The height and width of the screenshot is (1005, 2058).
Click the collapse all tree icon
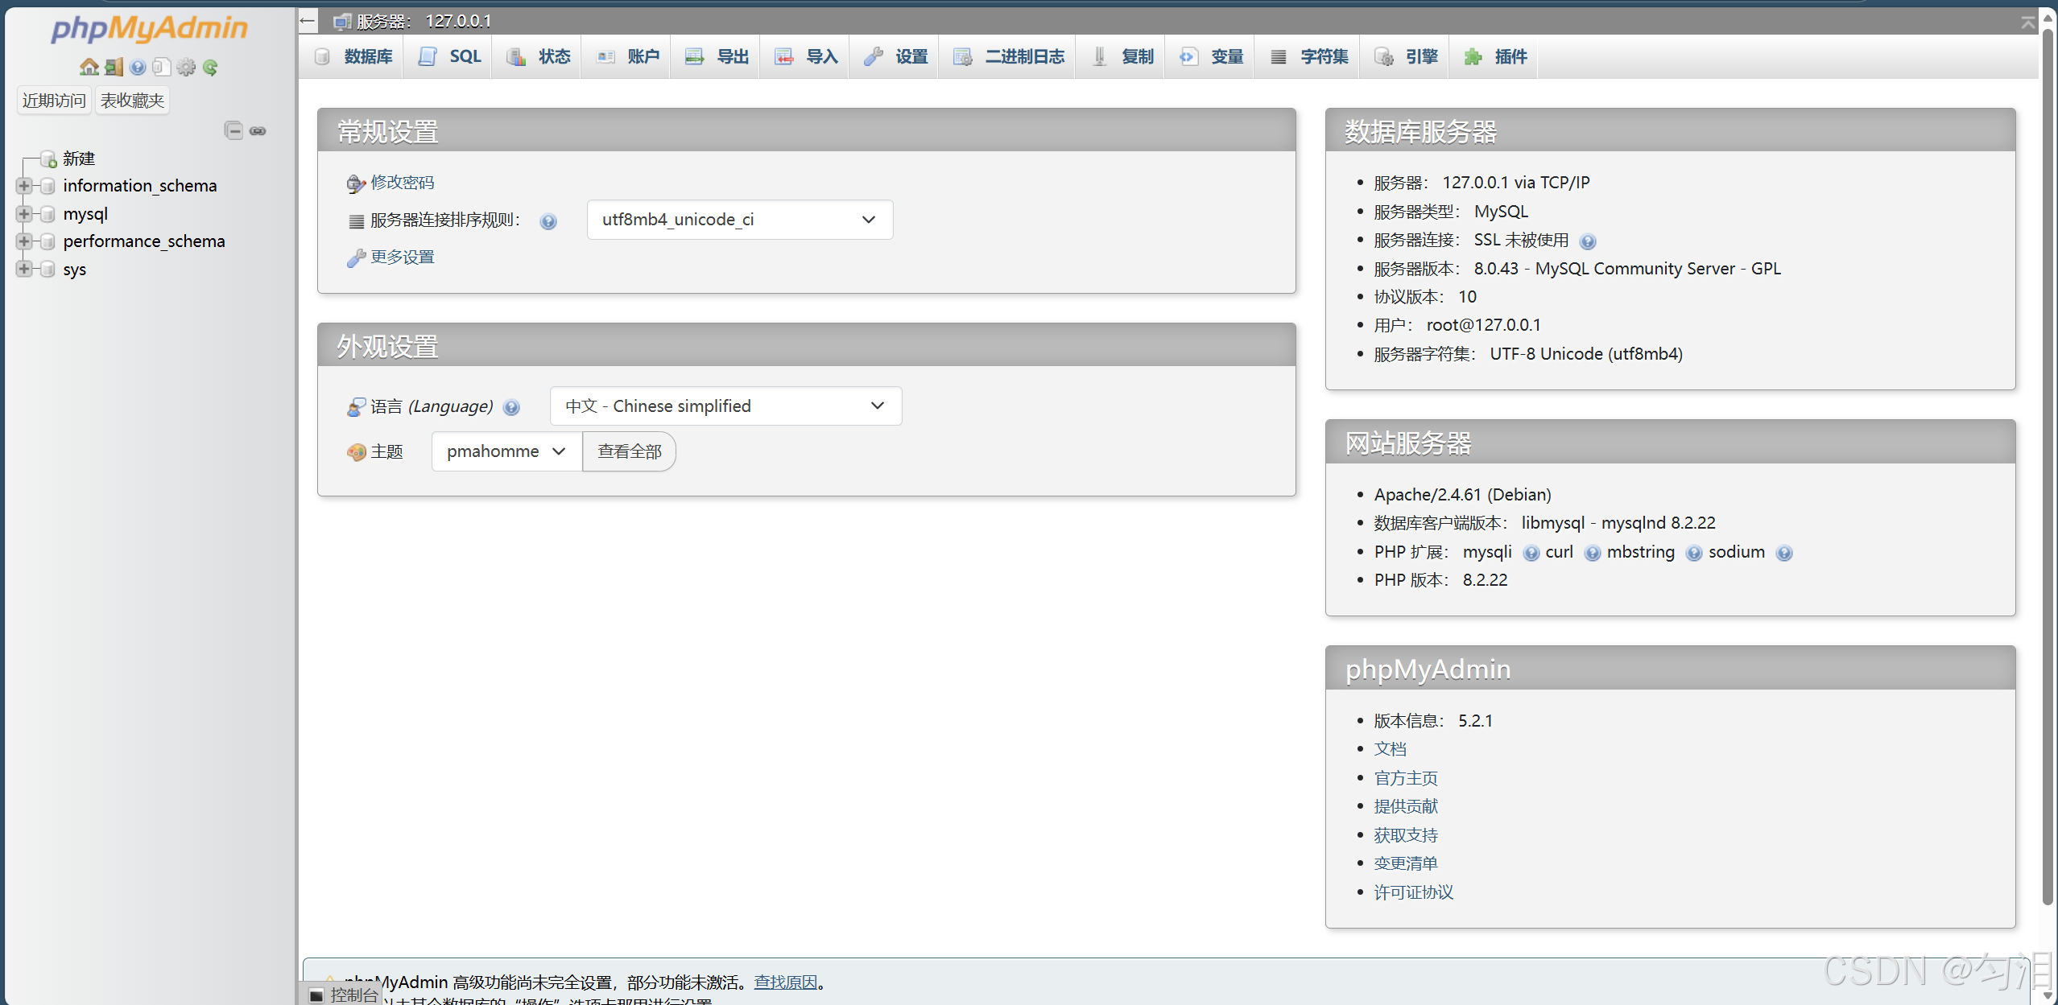[x=233, y=130]
